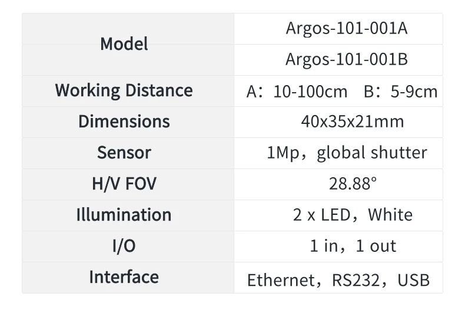Screen dimensions: 465x317
Task: Select the 1Mp global shutter value
Action: pos(347,153)
